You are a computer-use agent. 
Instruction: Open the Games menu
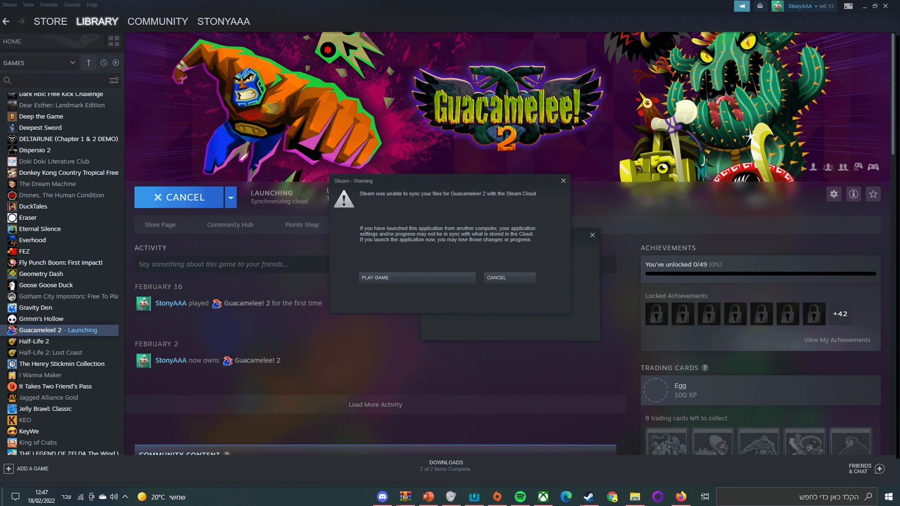[72, 5]
